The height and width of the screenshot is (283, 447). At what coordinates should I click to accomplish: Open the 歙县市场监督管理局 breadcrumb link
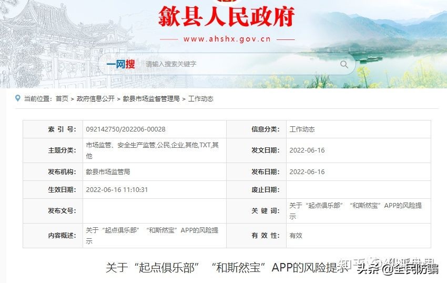[151, 99]
